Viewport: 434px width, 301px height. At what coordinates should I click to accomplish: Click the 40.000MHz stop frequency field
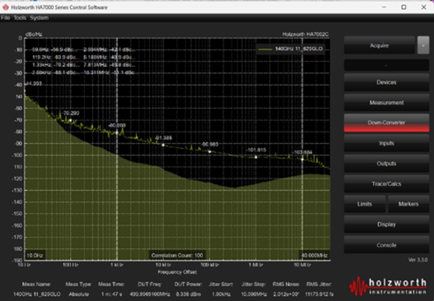314,255
